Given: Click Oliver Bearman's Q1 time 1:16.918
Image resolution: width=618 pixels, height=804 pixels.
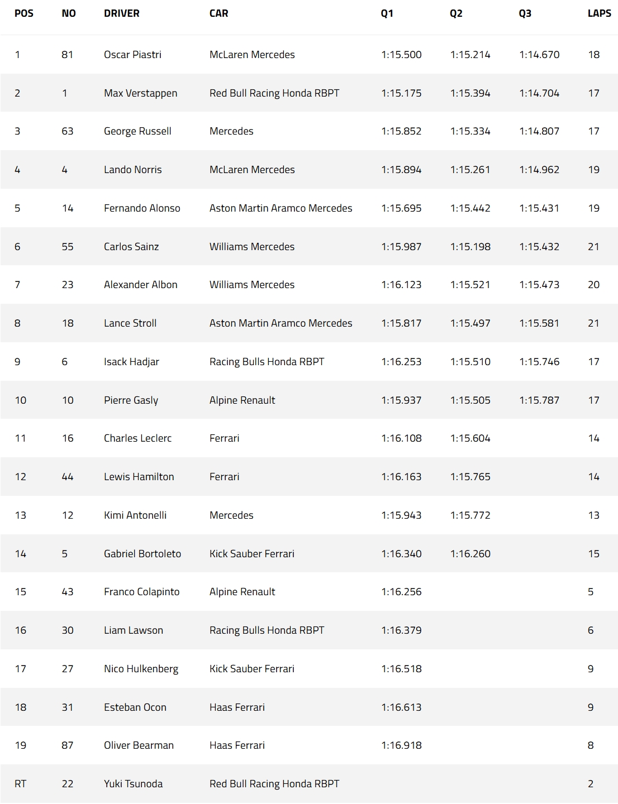Looking at the screenshot, I should pyautogui.click(x=401, y=745).
